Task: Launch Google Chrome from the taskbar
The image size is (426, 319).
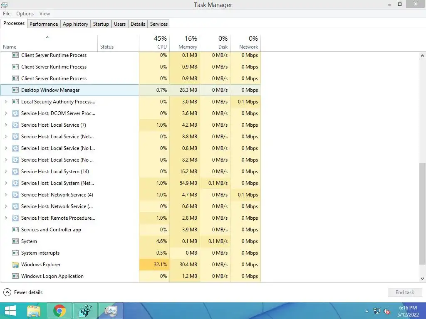Action: point(59,311)
